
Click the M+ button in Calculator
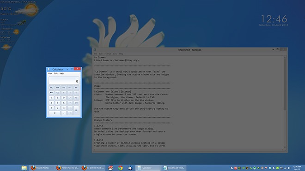(70, 88)
